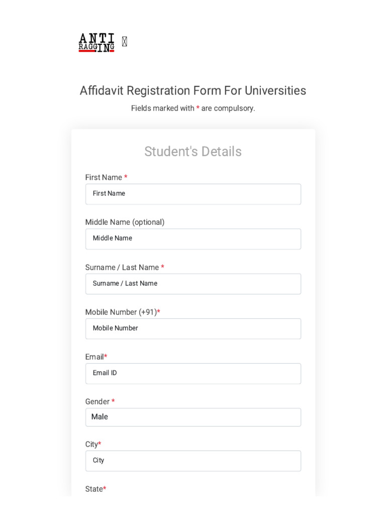
Task: Click the Mobile Number input box
Action: [x=193, y=328]
